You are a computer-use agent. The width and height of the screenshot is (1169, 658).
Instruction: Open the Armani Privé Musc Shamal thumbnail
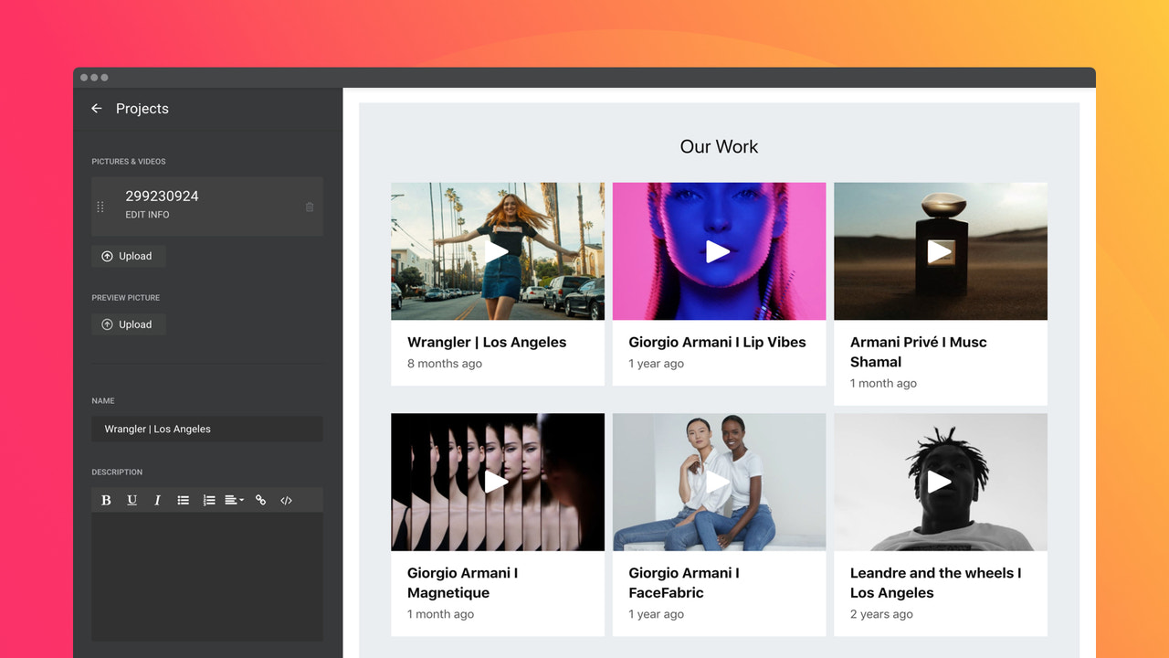click(x=941, y=251)
